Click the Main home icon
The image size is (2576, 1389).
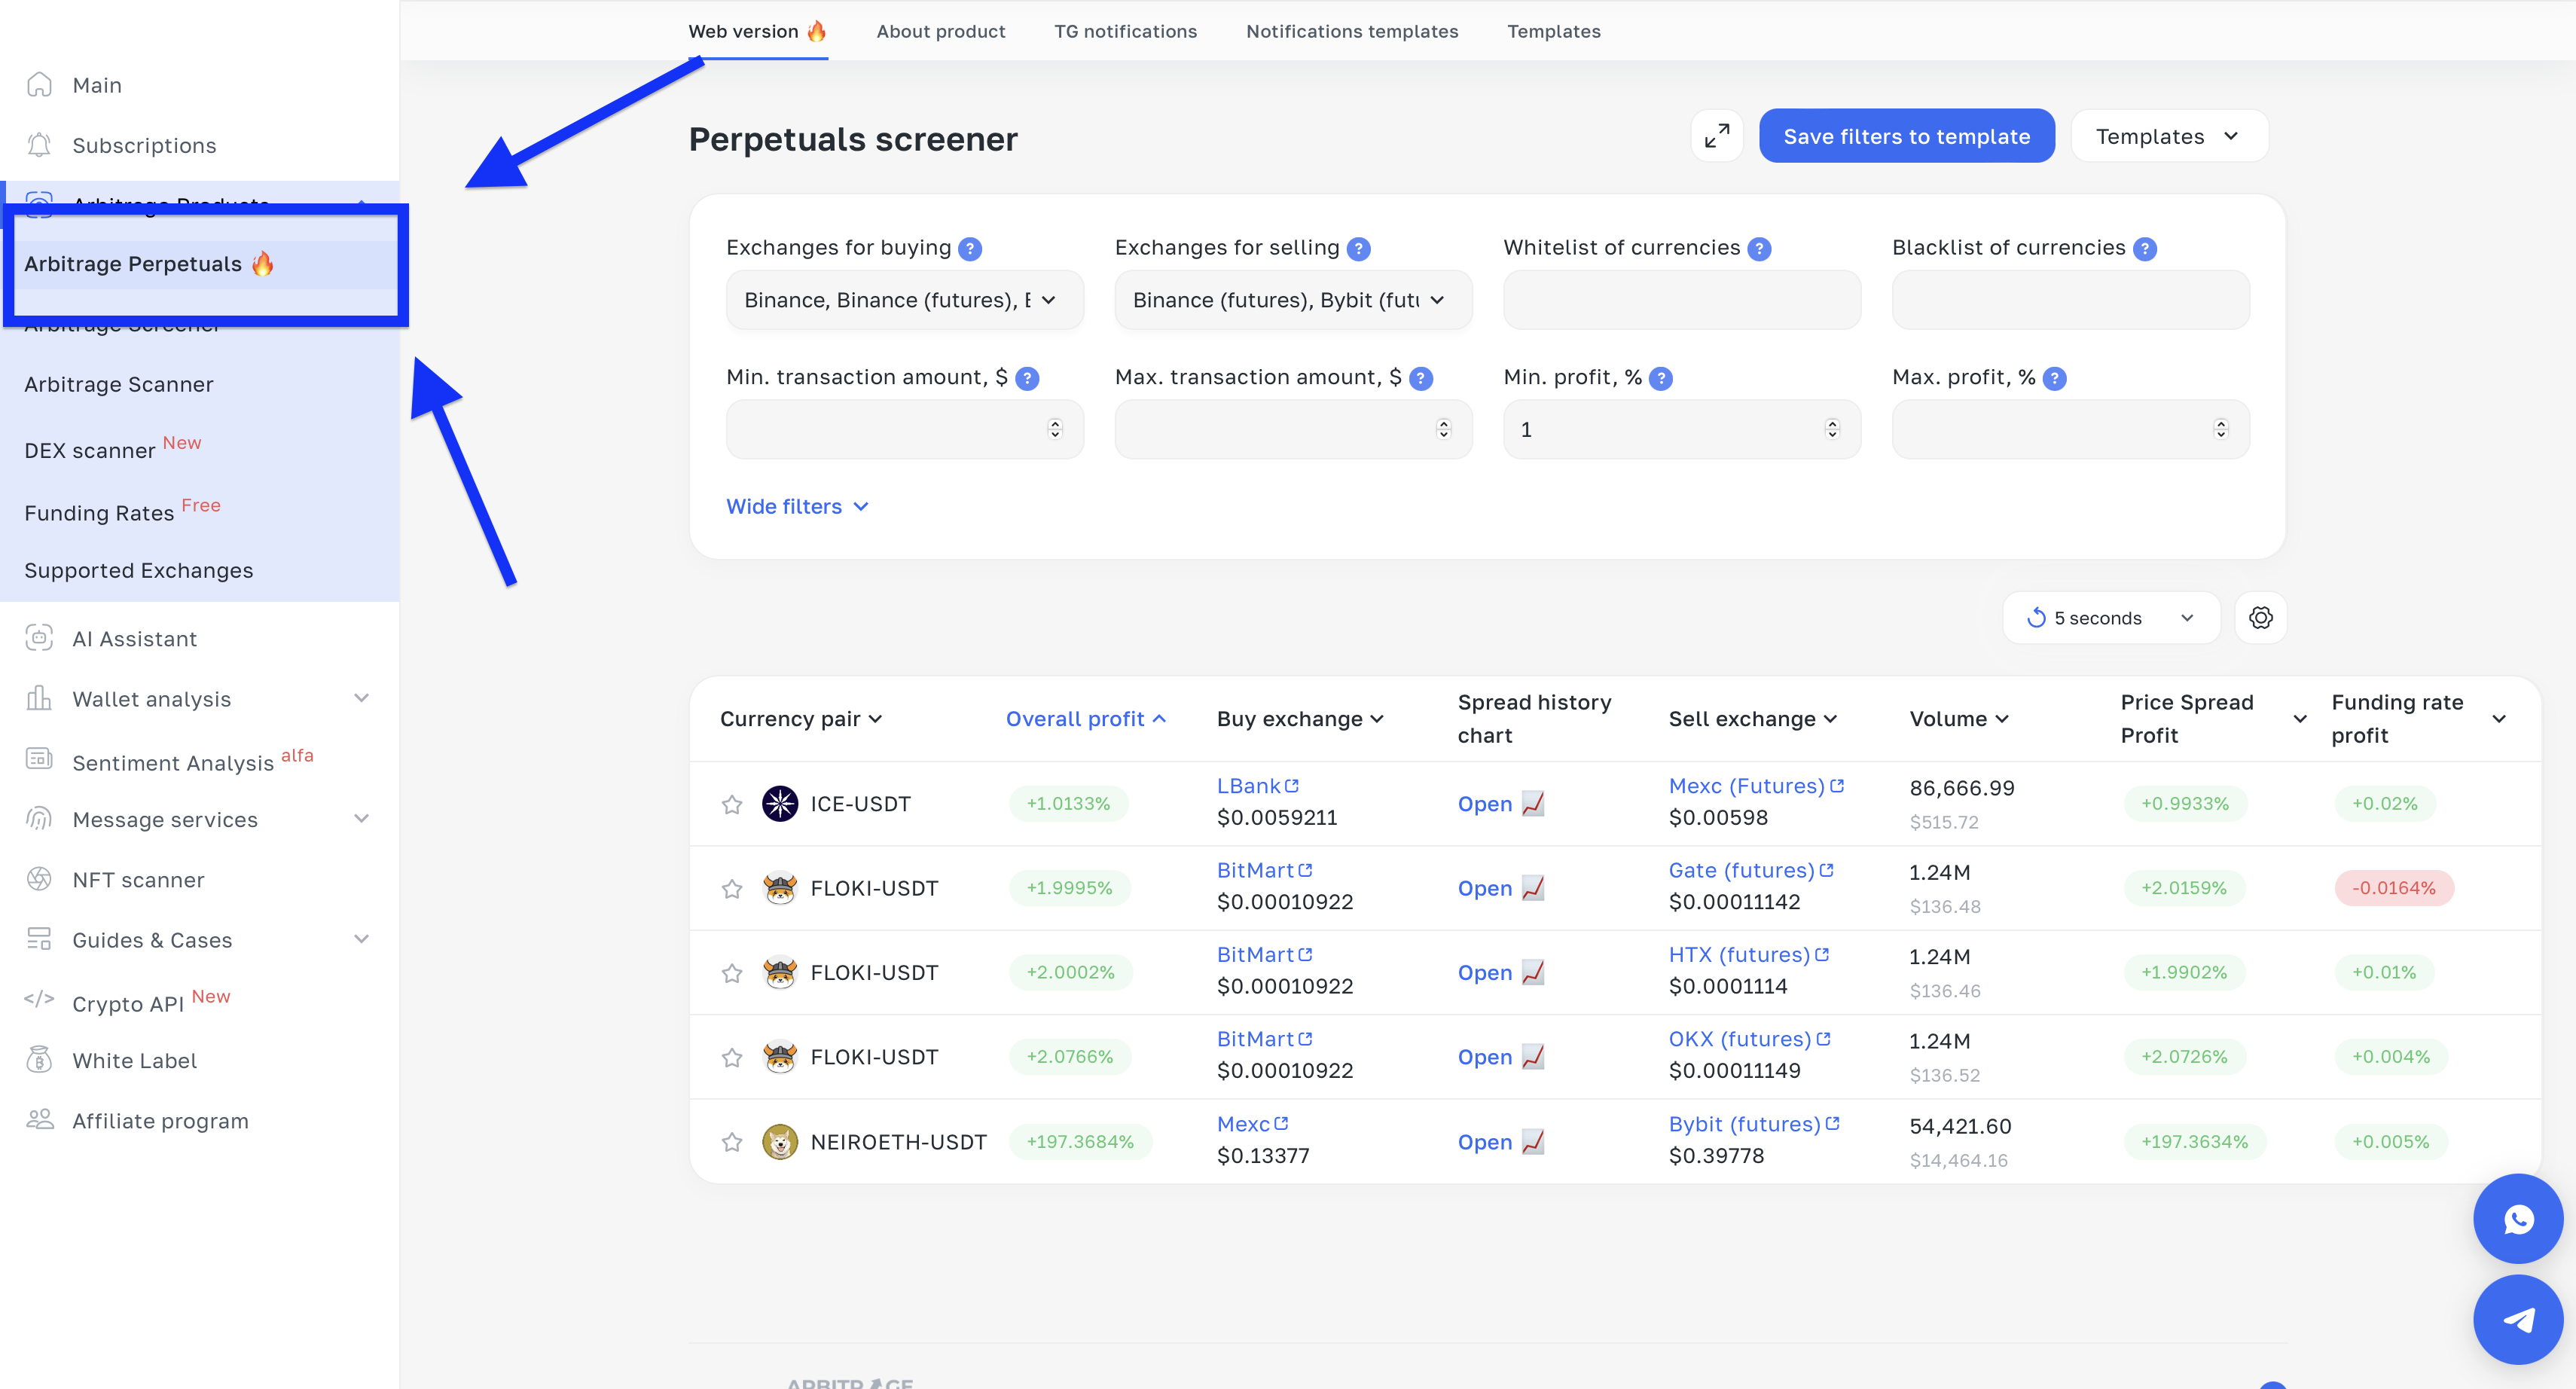39,84
